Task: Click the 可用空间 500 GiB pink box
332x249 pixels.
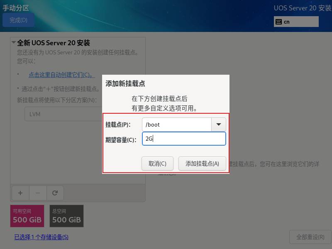Action: (27, 216)
